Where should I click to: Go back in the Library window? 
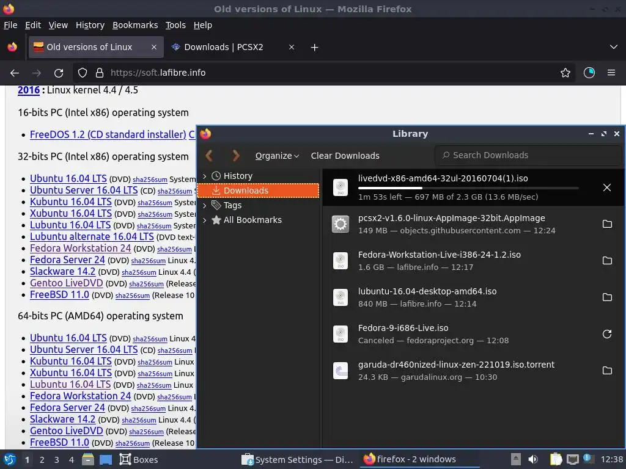tap(209, 156)
